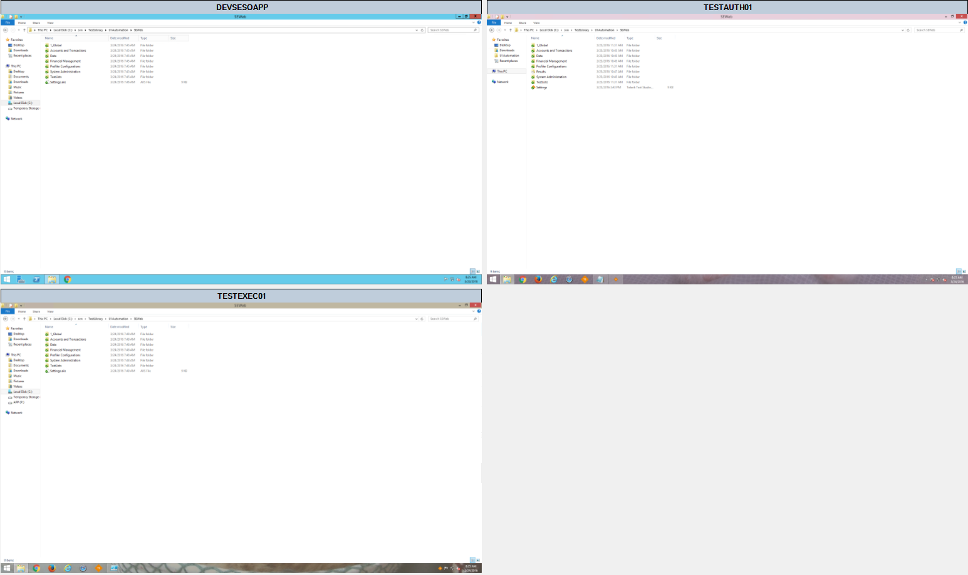The width and height of the screenshot is (968, 575).
Task: Click the help icon in the DEVSESOAPP Explorer
Action: 479,23
